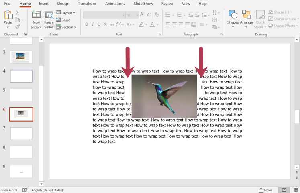Viewport: 300px width, 193px height.
Task: Open the font size dropdown
Action: (x=137, y=15)
